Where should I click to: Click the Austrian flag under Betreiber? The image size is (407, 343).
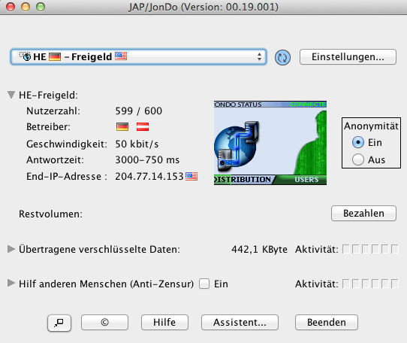pos(143,127)
